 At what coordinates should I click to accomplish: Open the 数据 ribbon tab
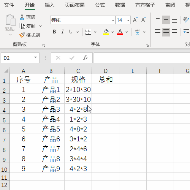point(120,5)
